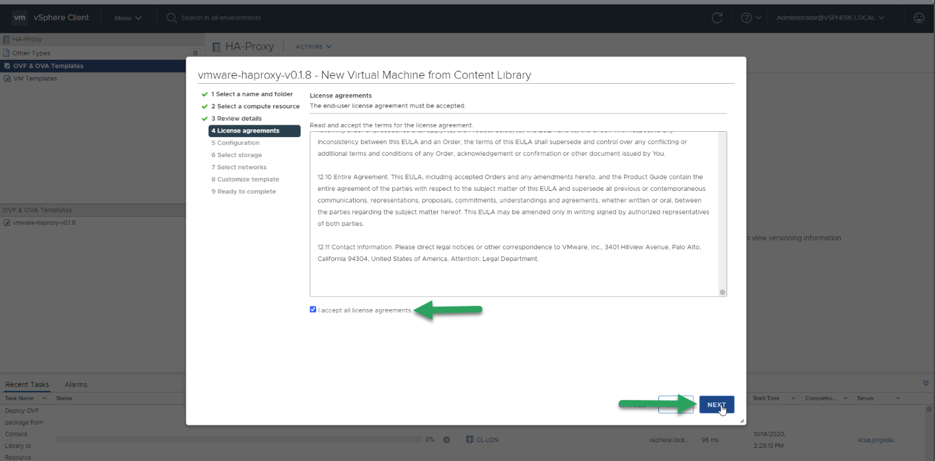
Task: Open the Menu dropdown
Action: click(x=128, y=18)
